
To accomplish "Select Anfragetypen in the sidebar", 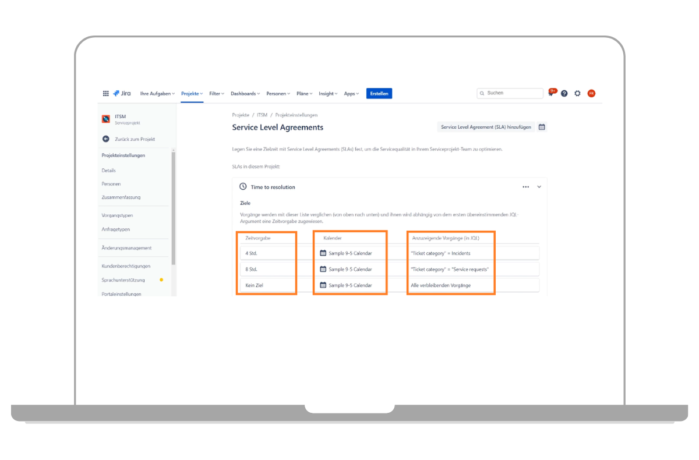I will coord(115,229).
